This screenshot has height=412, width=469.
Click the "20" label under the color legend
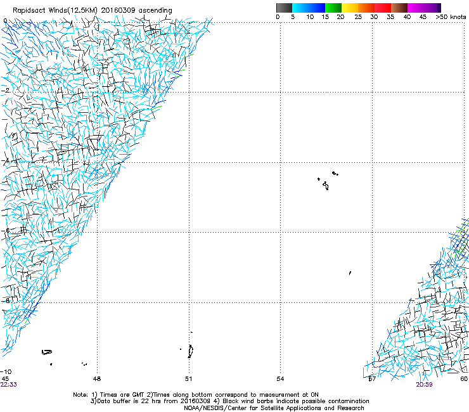340,16
